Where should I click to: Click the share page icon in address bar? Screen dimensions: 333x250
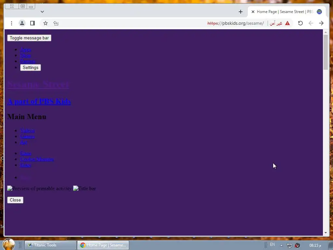pyautogui.click(x=56, y=23)
